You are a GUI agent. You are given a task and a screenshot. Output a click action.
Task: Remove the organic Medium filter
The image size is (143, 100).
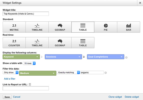pyautogui.click(x=106, y=73)
